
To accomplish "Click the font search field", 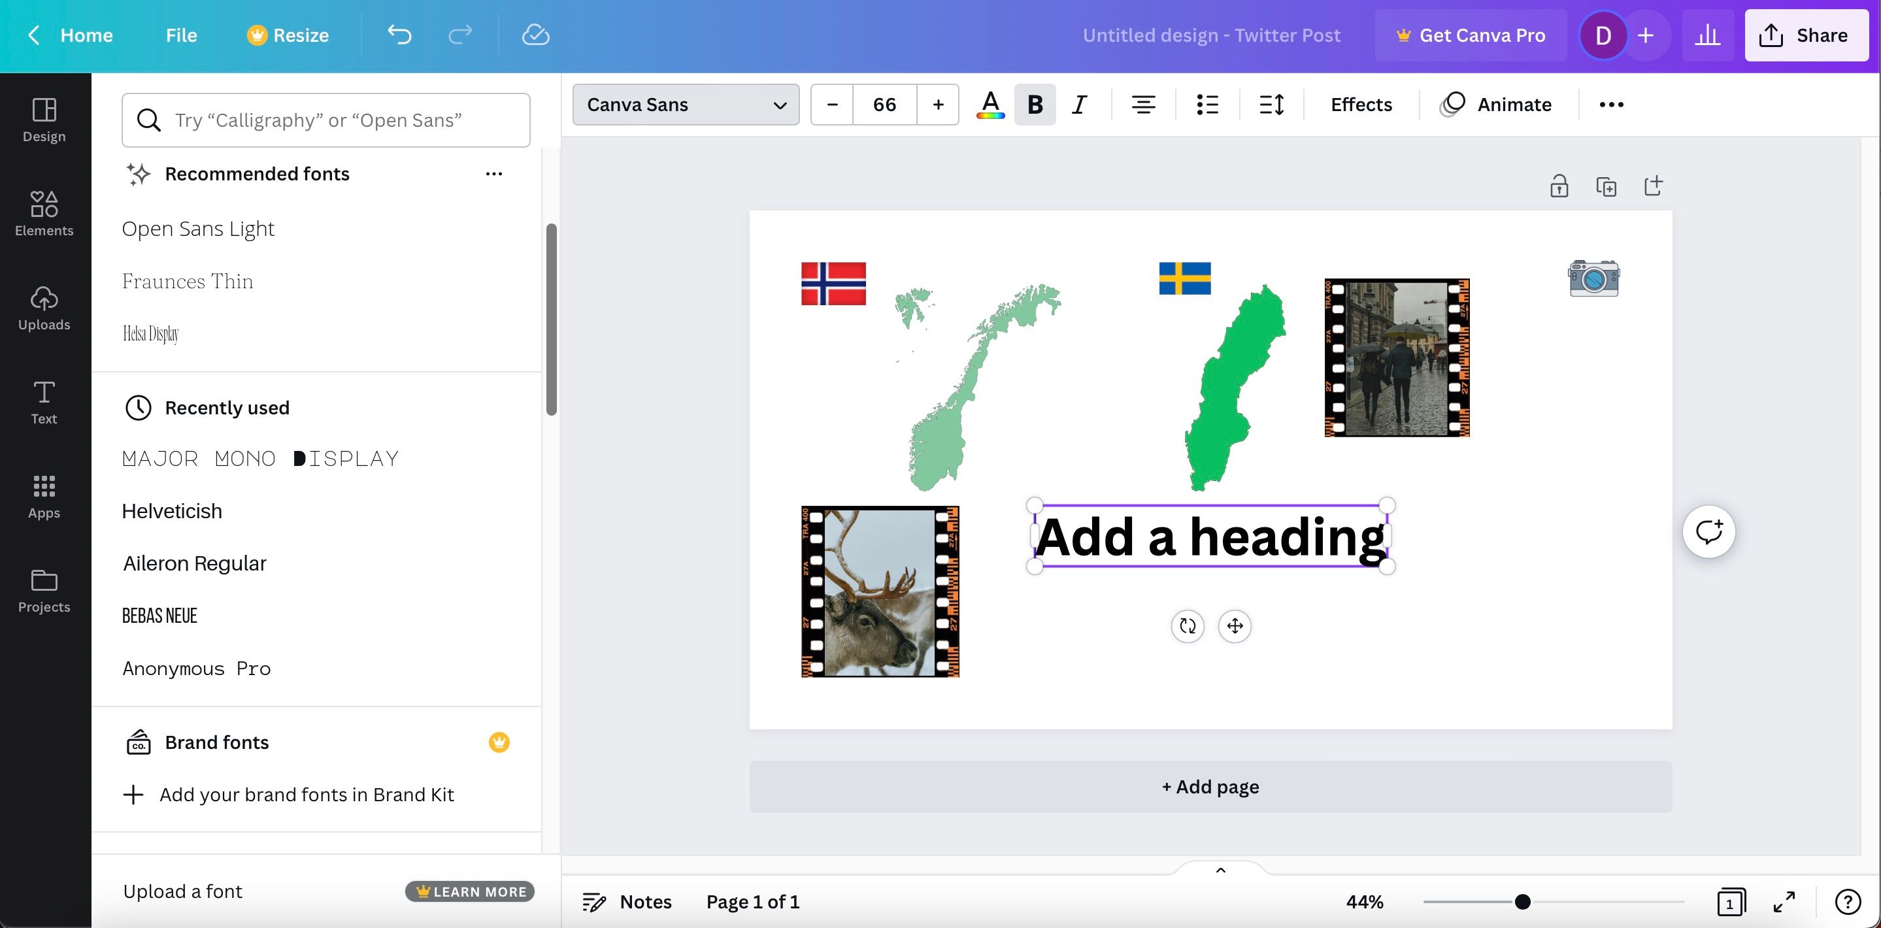I will point(325,120).
